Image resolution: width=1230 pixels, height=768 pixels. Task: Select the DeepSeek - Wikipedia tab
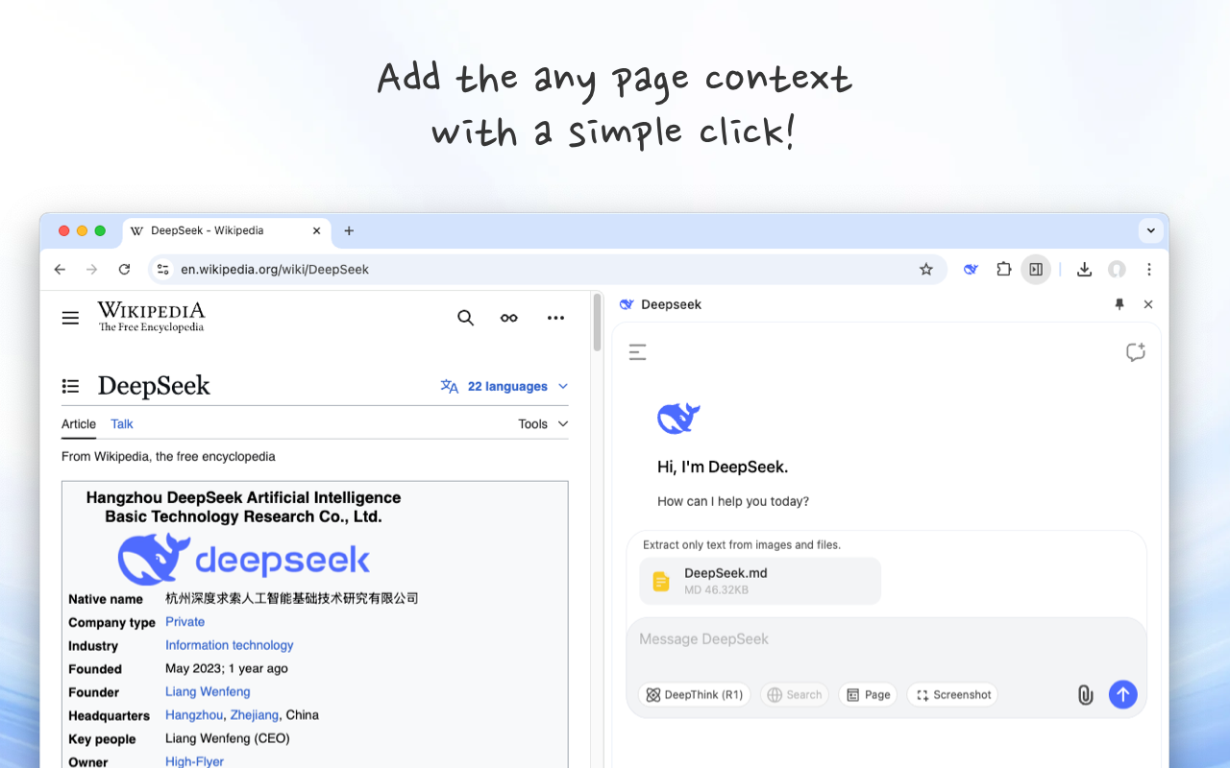tap(227, 231)
